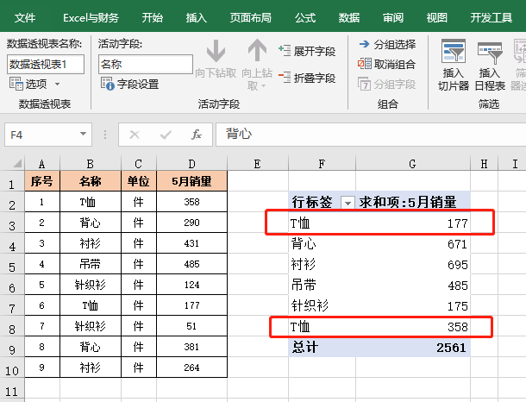Click the 向下钻取 down arrow icon

[216, 51]
